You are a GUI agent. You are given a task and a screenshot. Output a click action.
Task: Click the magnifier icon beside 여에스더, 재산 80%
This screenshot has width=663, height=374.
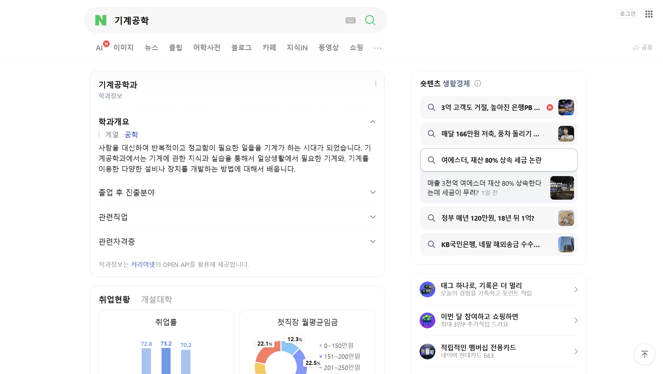431,160
